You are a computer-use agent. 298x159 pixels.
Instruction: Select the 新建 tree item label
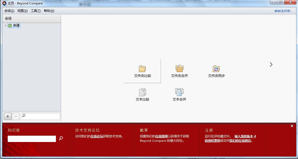click(16, 25)
